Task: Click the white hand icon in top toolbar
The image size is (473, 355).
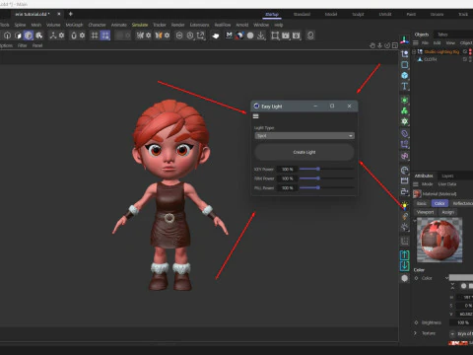Action: click(216, 35)
